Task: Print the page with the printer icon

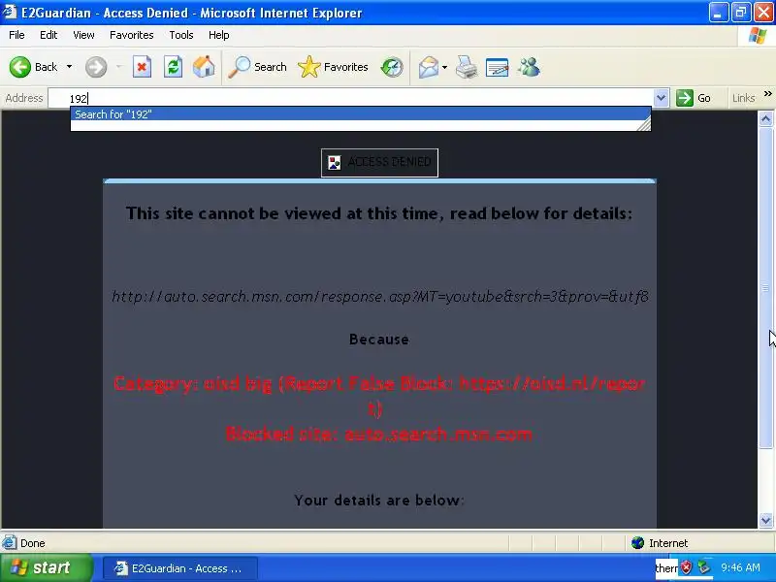Action: [467, 67]
